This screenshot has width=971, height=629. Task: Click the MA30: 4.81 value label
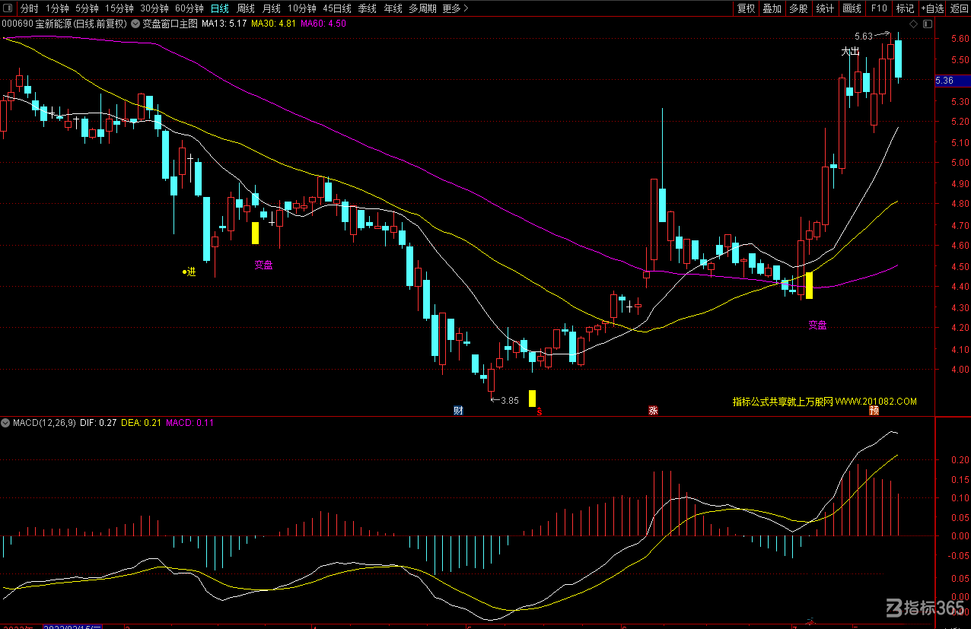pos(274,24)
